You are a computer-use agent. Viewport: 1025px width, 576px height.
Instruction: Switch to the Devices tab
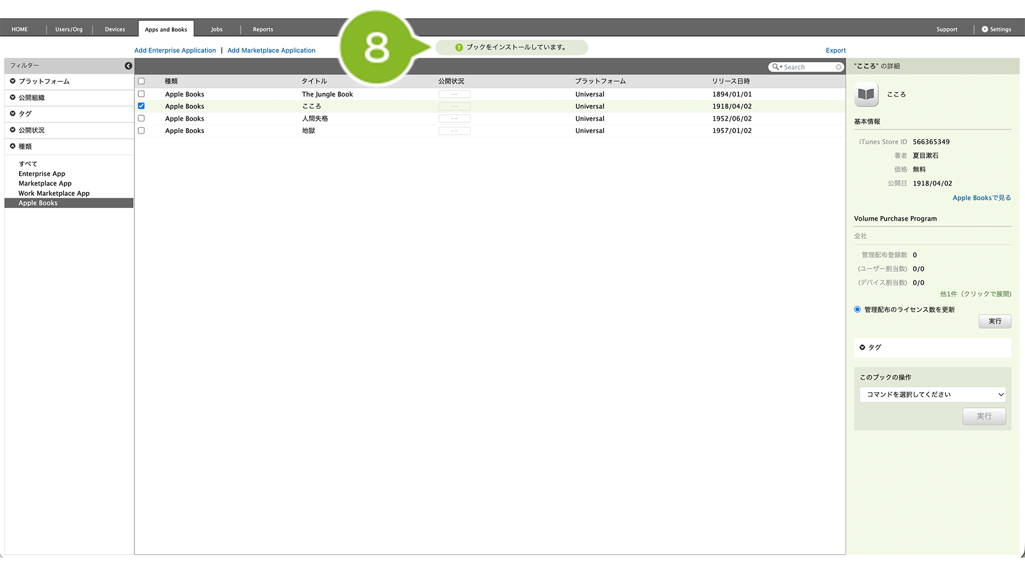(x=115, y=29)
